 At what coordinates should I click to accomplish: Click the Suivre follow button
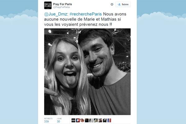click(123, 4)
